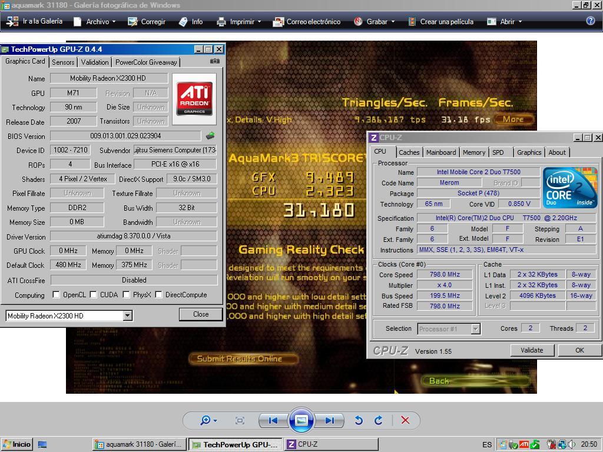
Task: Click BIOS save chip icon
Action: pos(210,135)
